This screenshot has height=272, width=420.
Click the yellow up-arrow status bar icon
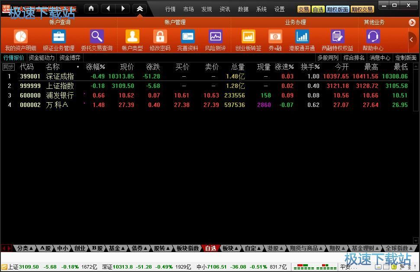(x=394, y=267)
